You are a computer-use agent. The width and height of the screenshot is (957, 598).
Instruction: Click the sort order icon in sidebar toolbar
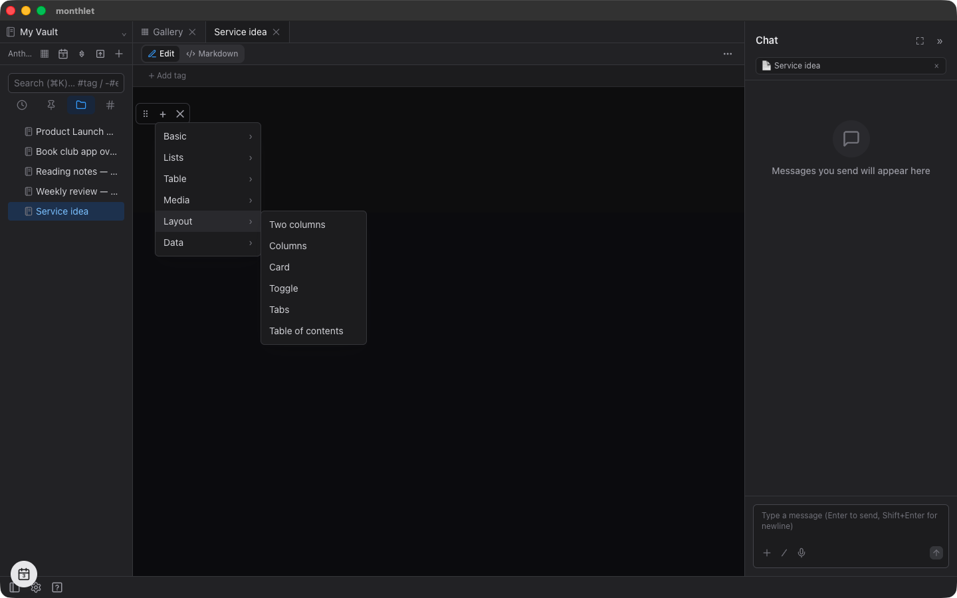tap(82, 54)
